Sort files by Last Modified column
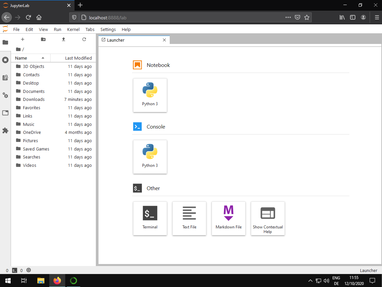The height and width of the screenshot is (287, 382). 78,58
